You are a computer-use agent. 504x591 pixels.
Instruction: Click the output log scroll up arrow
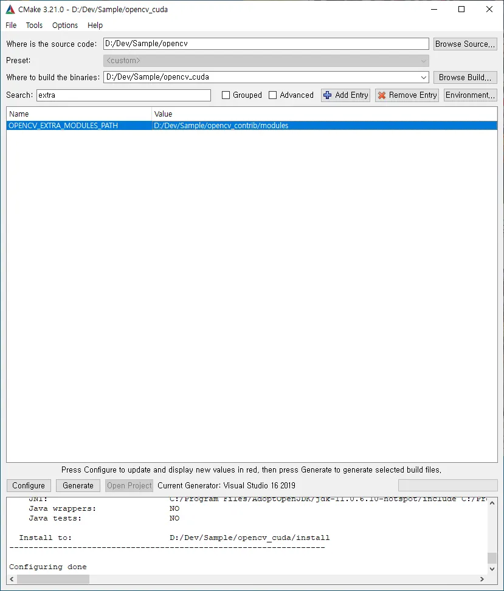click(x=492, y=503)
